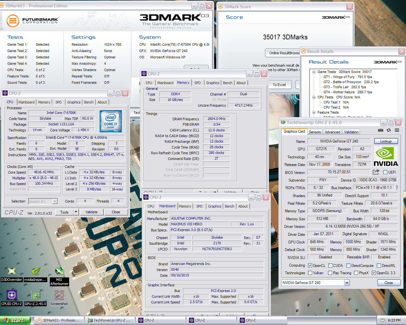Switch to 3DMark03 taskbar button
The image size is (406, 325).
(x=59, y=320)
